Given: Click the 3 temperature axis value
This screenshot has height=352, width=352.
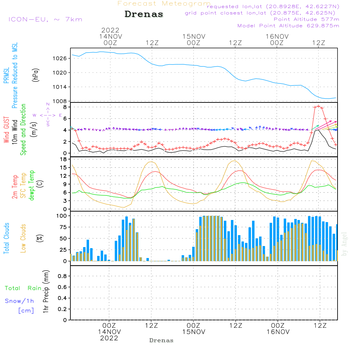Looking at the screenshot, I should pos(65,201).
